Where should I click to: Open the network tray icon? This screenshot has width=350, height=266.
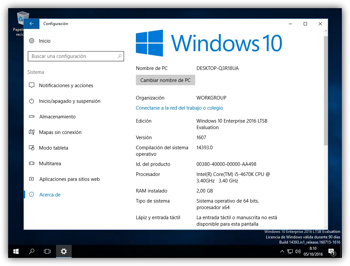coord(290,251)
